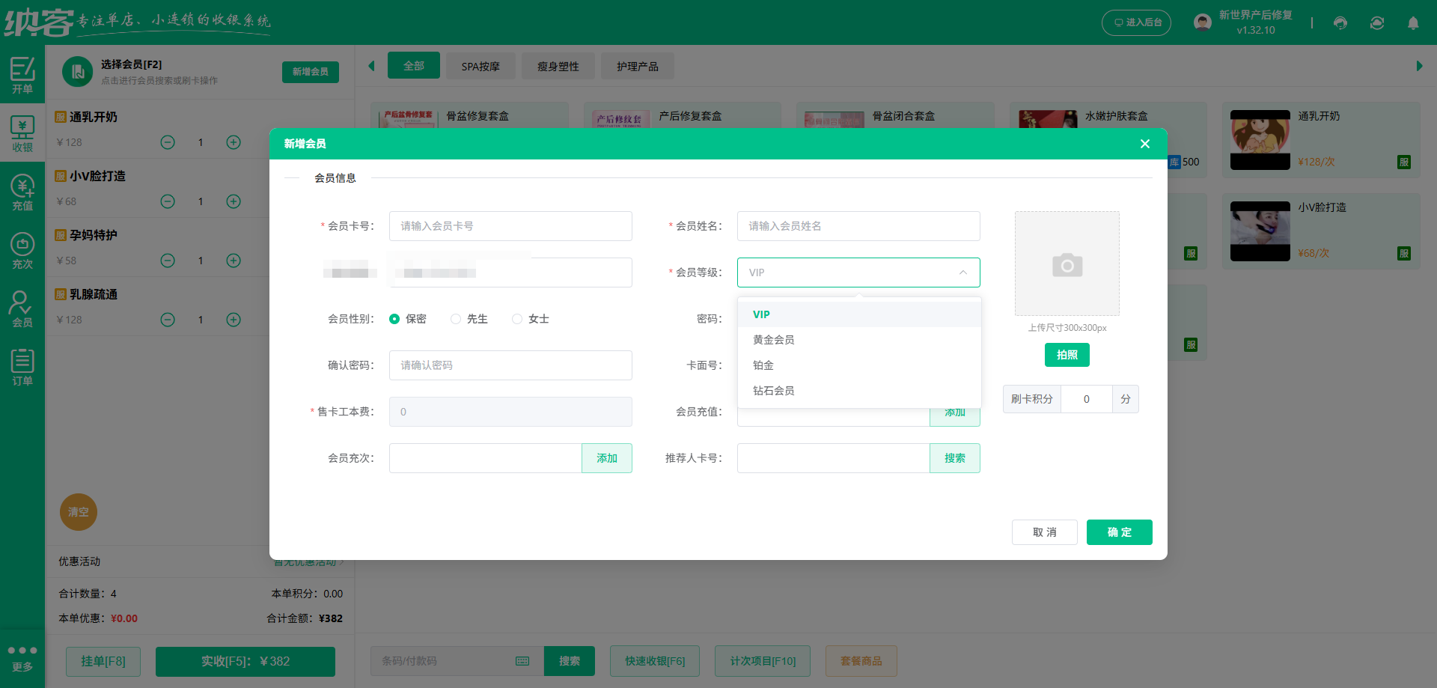Choose 先生 as member gender
1437x688 pixels.
pos(456,319)
